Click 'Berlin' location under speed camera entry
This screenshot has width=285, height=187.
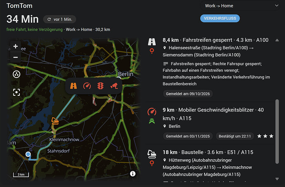point(174,126)
